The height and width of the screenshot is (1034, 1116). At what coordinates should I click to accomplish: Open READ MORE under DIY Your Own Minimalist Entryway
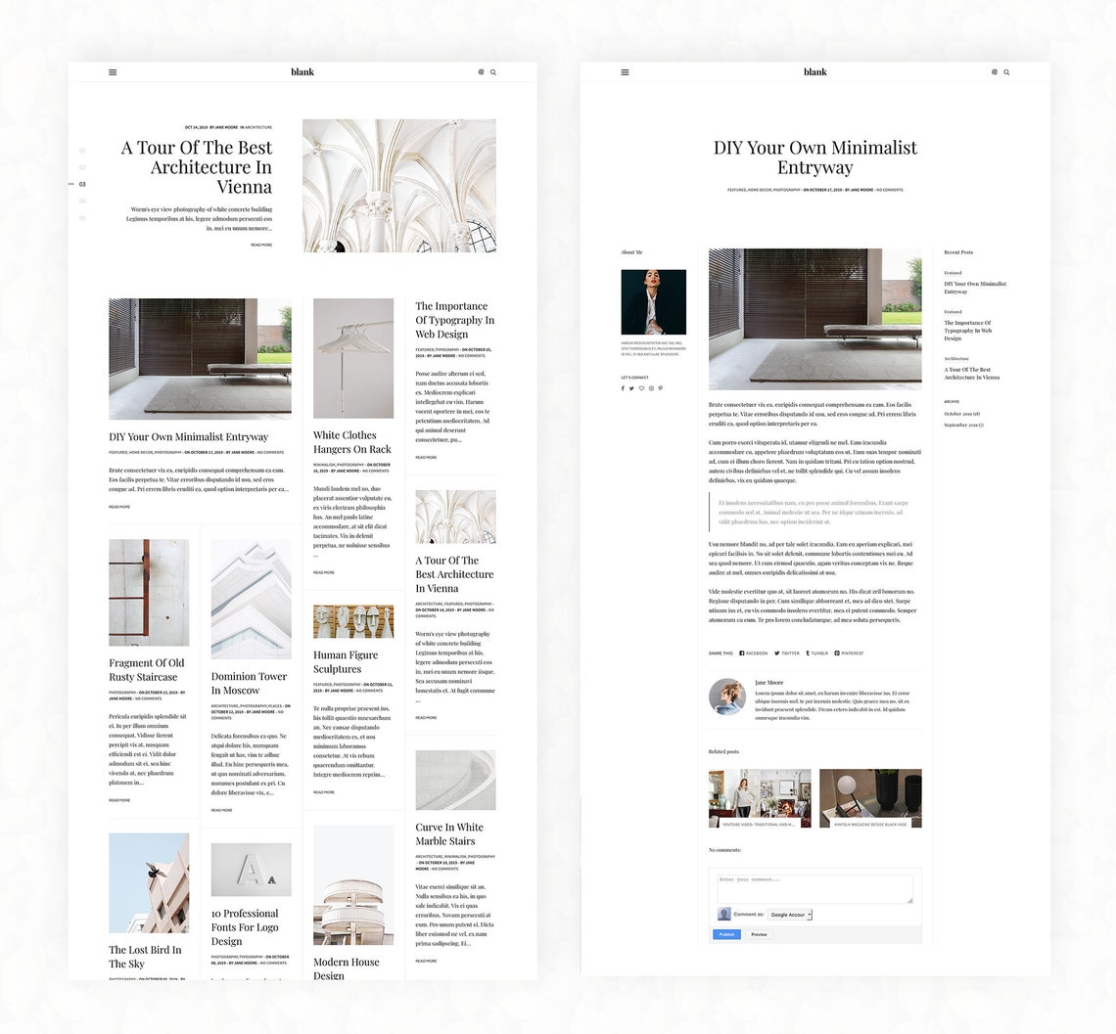(117, 507)
